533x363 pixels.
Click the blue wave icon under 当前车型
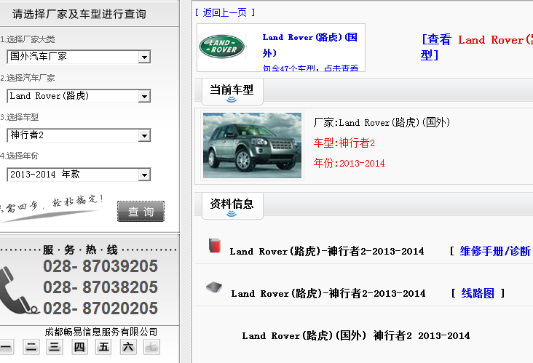click(232, 99)
